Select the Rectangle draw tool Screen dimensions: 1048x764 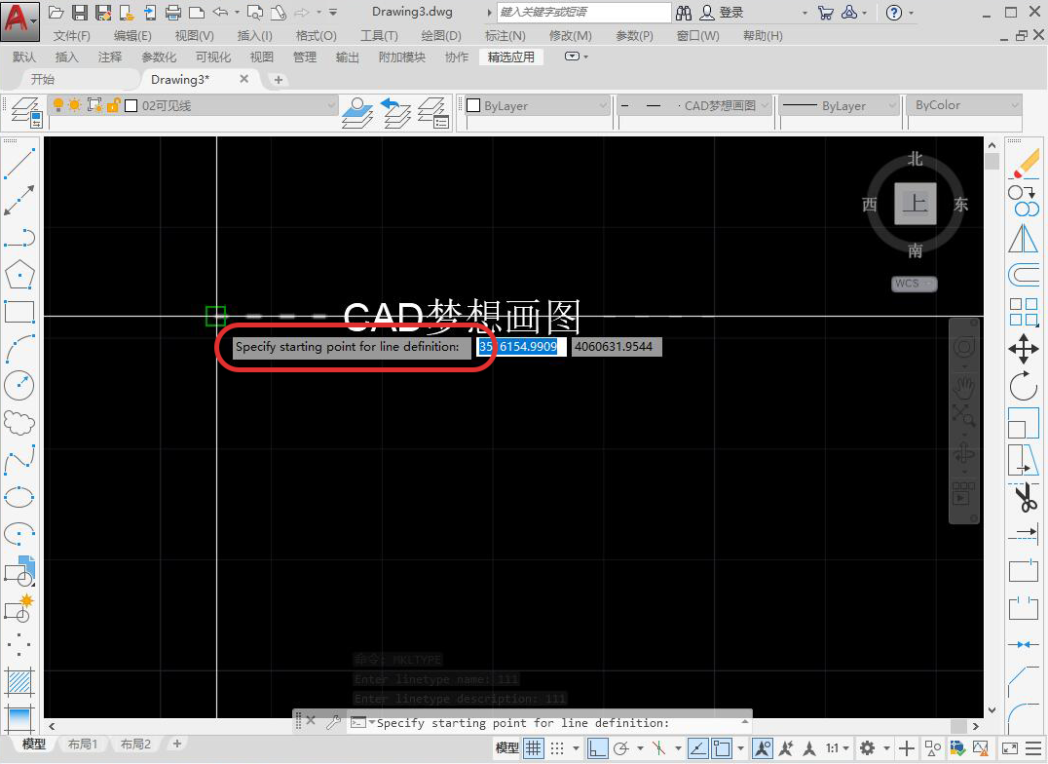click(19, 312)
